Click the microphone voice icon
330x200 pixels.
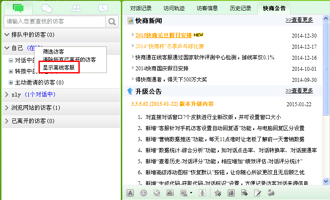pos(202,192)
